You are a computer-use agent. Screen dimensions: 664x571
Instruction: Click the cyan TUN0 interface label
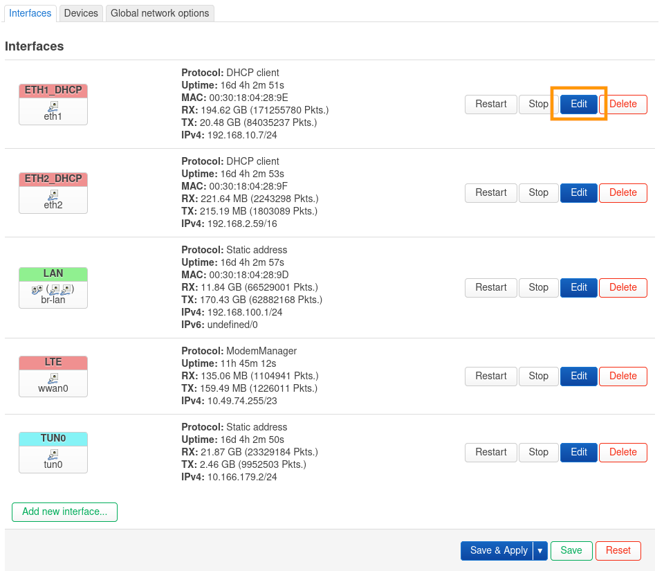point(53,439)
